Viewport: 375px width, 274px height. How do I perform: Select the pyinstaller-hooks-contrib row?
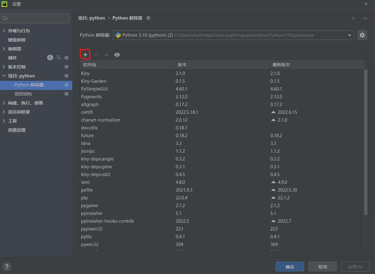pos(222,221)
